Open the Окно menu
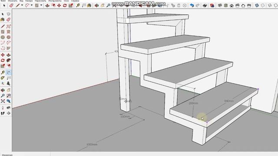The image size is (278, 156). click(x=66, y=1)
